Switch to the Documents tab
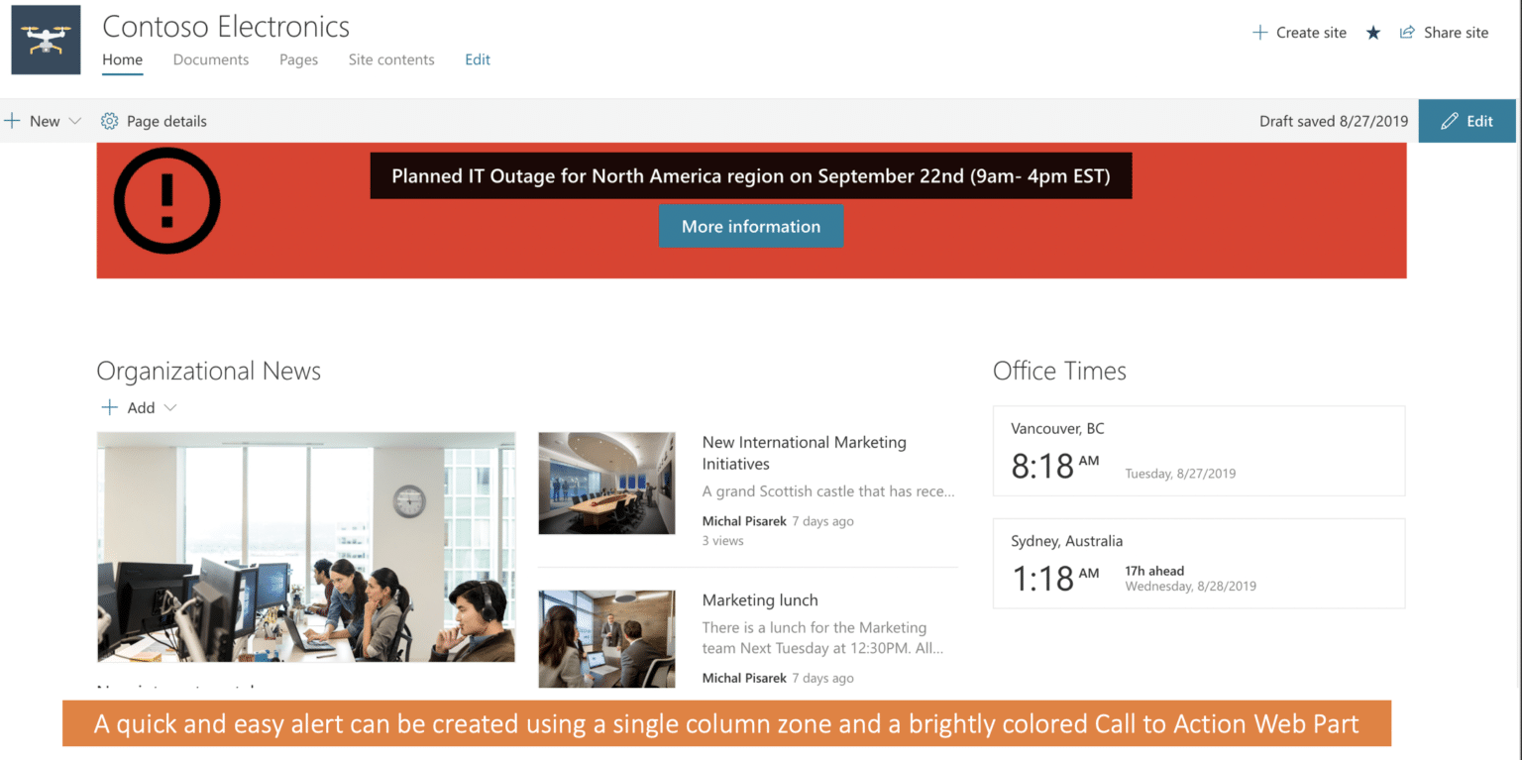The width and height of the screenshot is (1522, 760). click(210, 59)
